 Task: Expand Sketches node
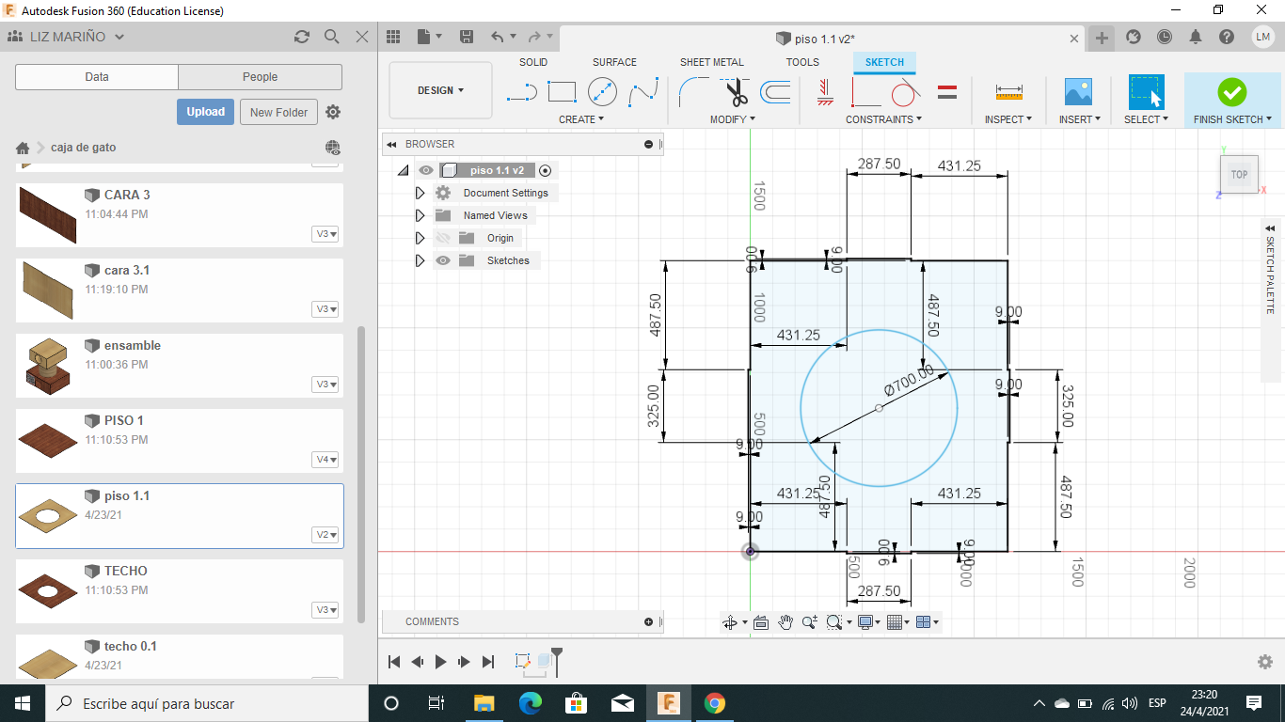(x=420, y=260)
